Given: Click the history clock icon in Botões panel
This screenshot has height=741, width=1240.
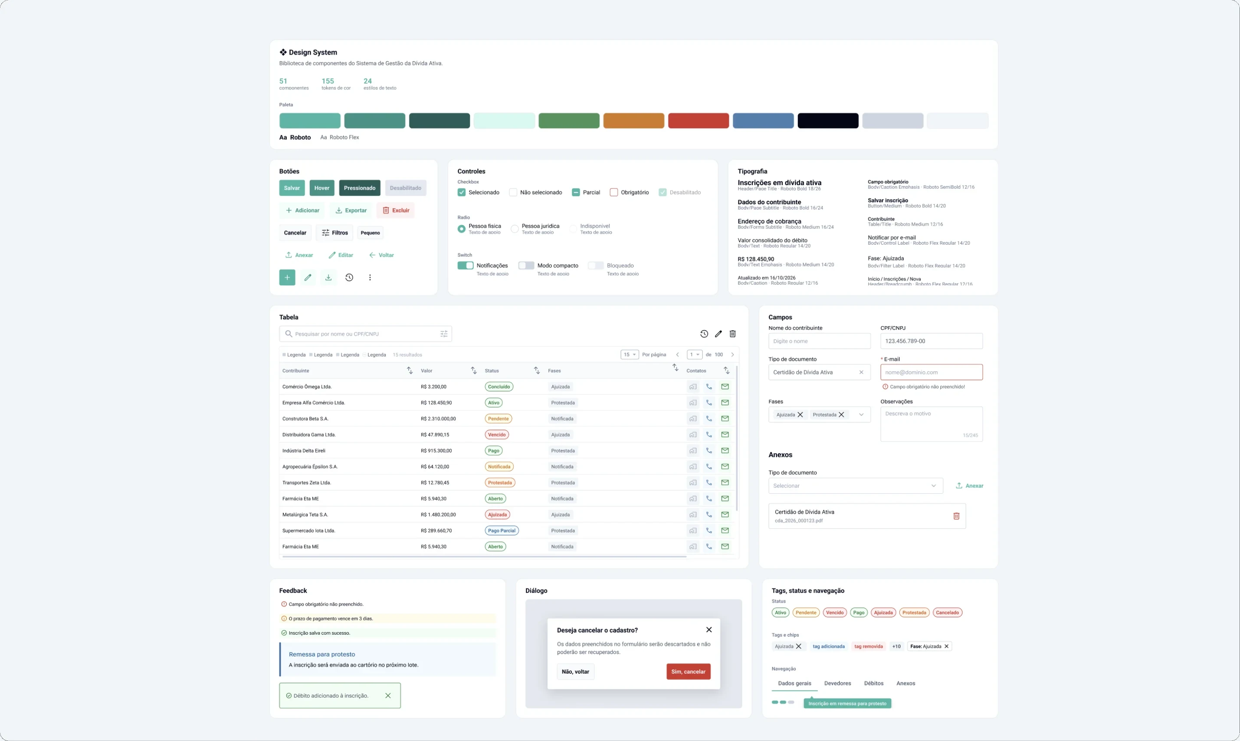Looking at the screenshot, I should [x=349, y=278].
